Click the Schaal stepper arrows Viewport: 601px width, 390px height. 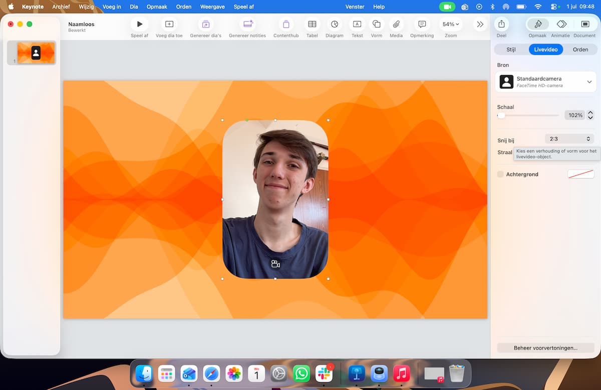click(590, 115)
